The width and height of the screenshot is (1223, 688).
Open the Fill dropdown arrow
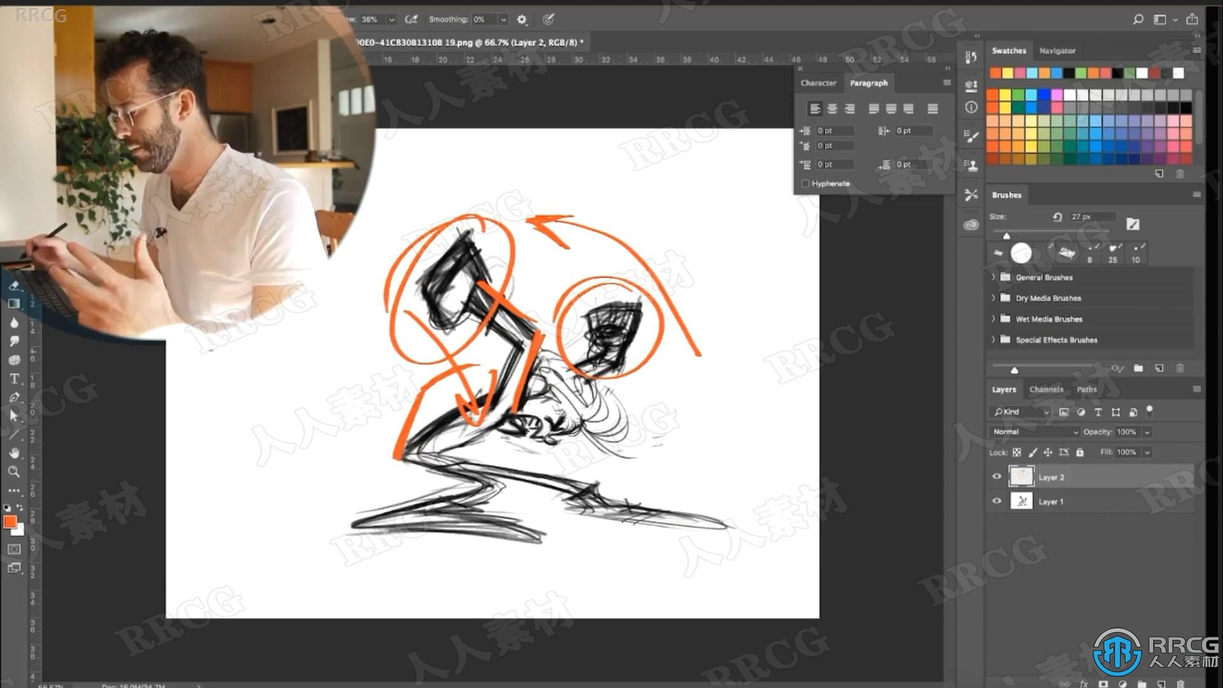coord(1147,452)
